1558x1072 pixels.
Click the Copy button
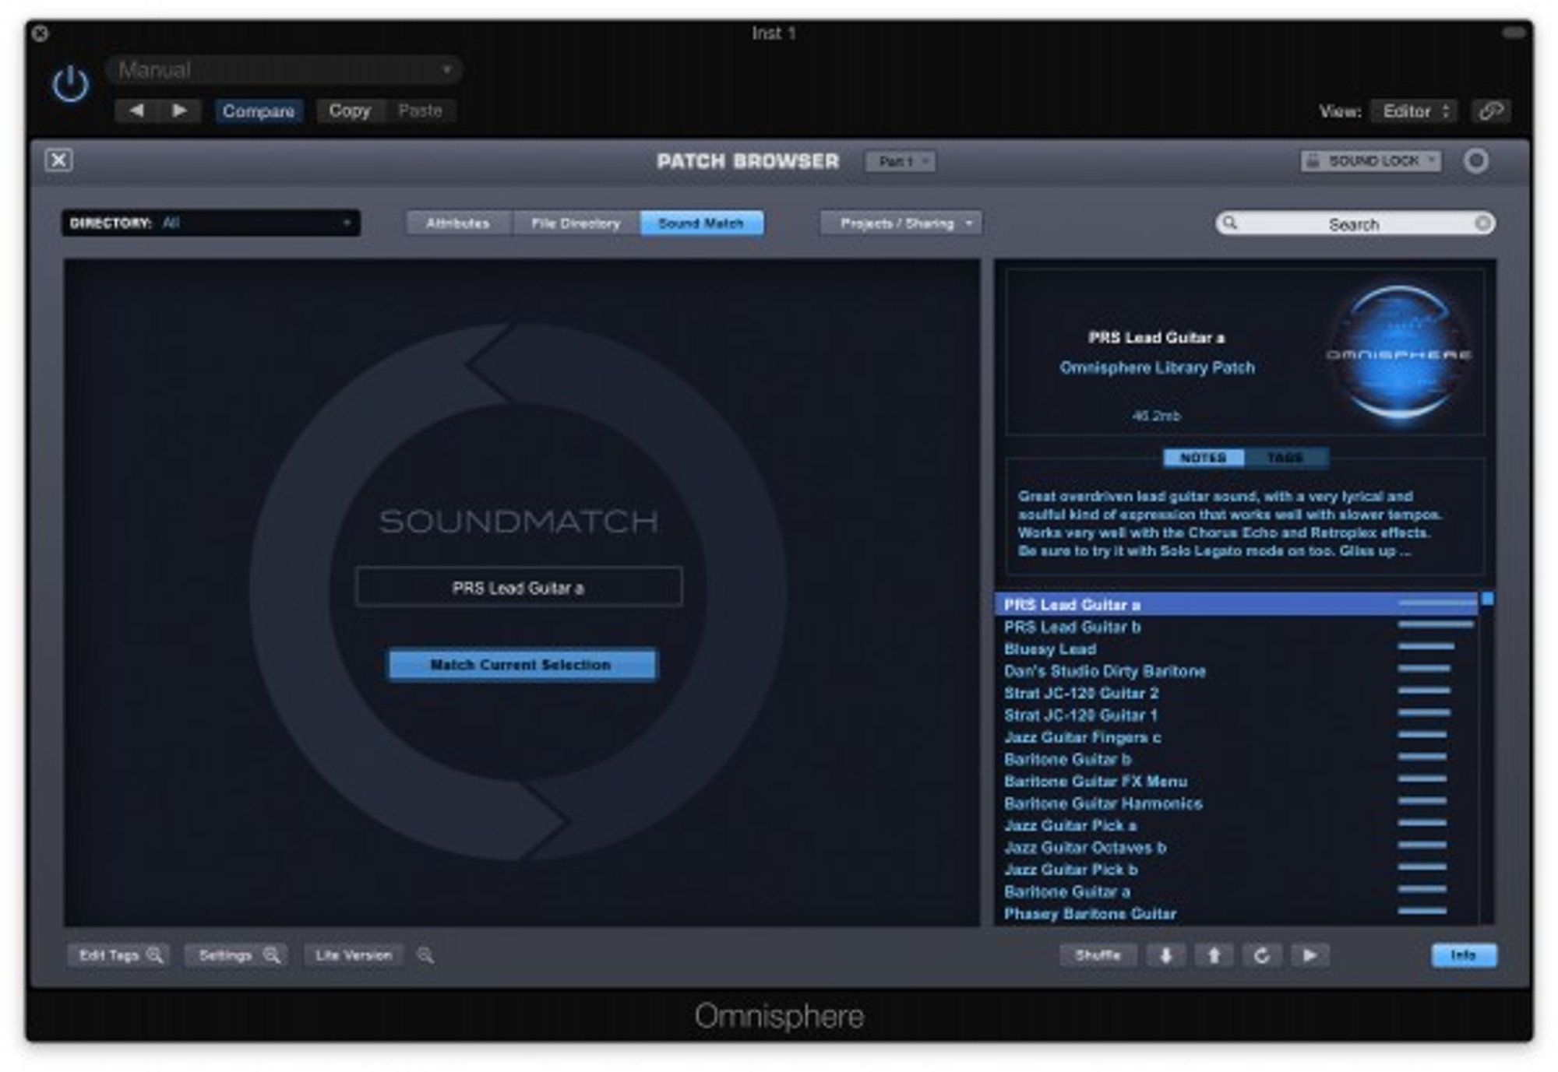(x=350, y=111)
